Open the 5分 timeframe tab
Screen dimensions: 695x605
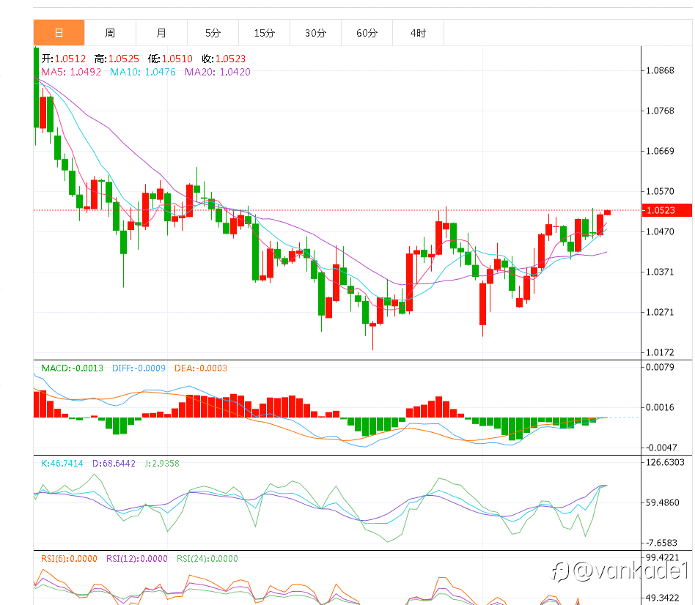(x=213, y=33)
